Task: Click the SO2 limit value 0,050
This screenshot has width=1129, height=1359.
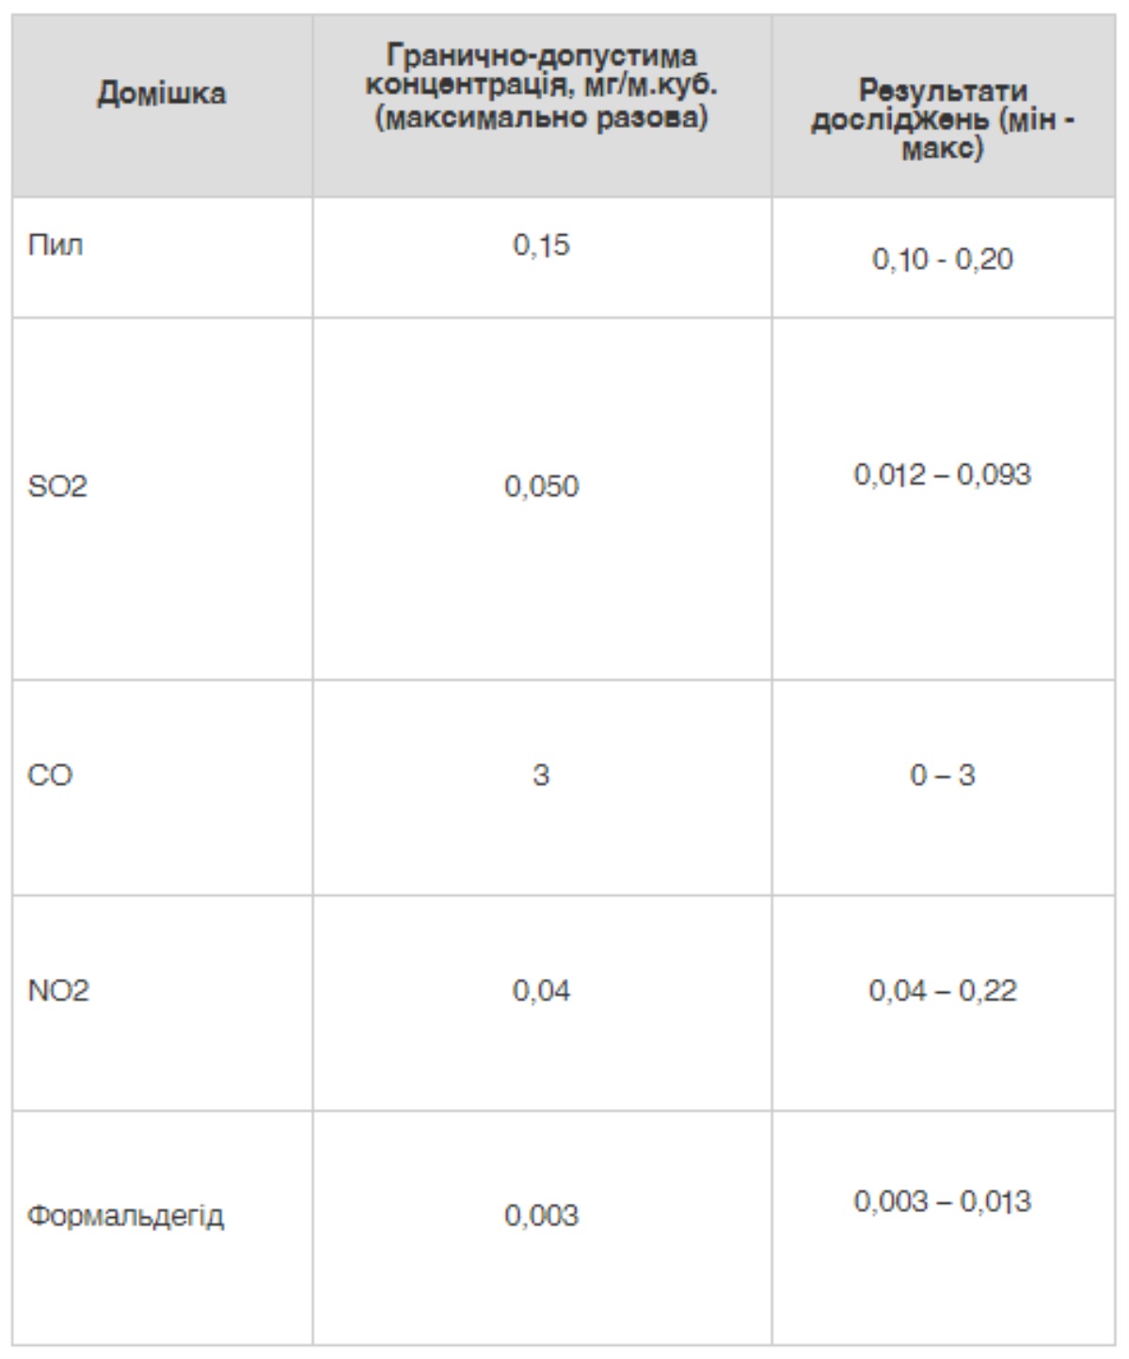Action: (542, 487)
